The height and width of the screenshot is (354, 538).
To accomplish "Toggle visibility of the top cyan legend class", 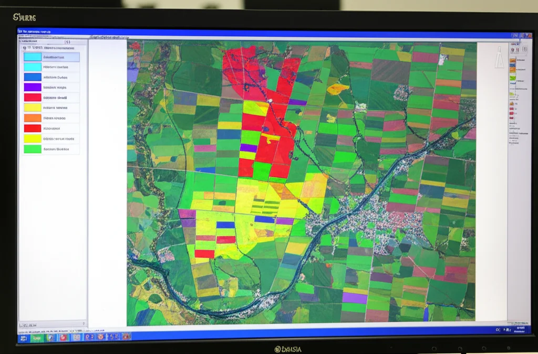I will click(33, 67).
